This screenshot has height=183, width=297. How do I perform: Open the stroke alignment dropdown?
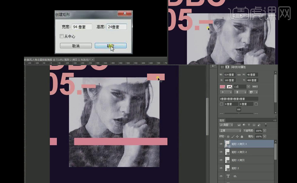[226, 92]
